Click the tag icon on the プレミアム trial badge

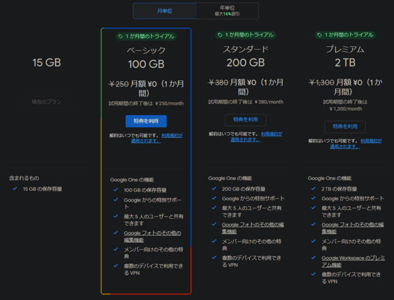pos(319,34)
